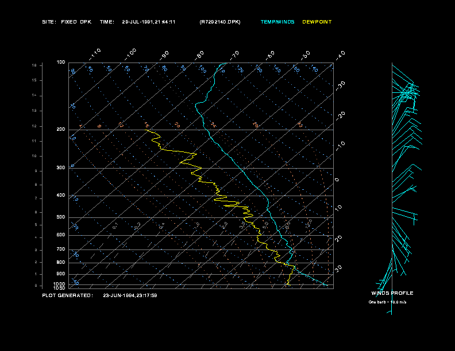
Task: Click the -90 isotherm label at top
Action: point(164,56)
